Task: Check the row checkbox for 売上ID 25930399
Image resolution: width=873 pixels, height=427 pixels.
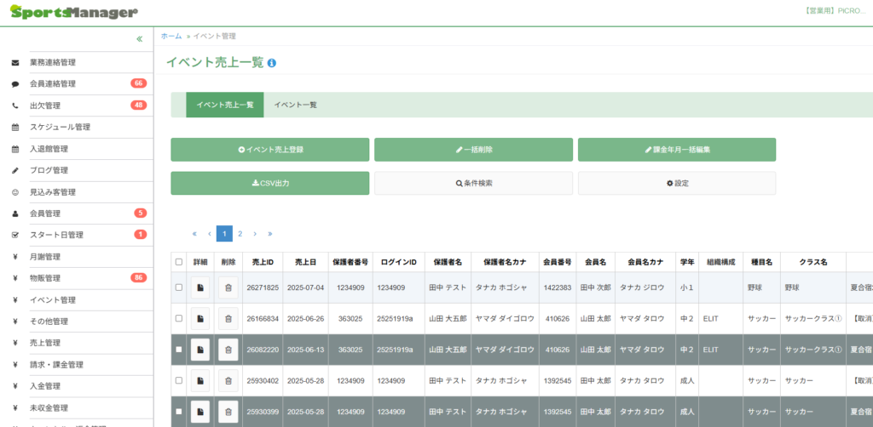Action: (179, 412)
